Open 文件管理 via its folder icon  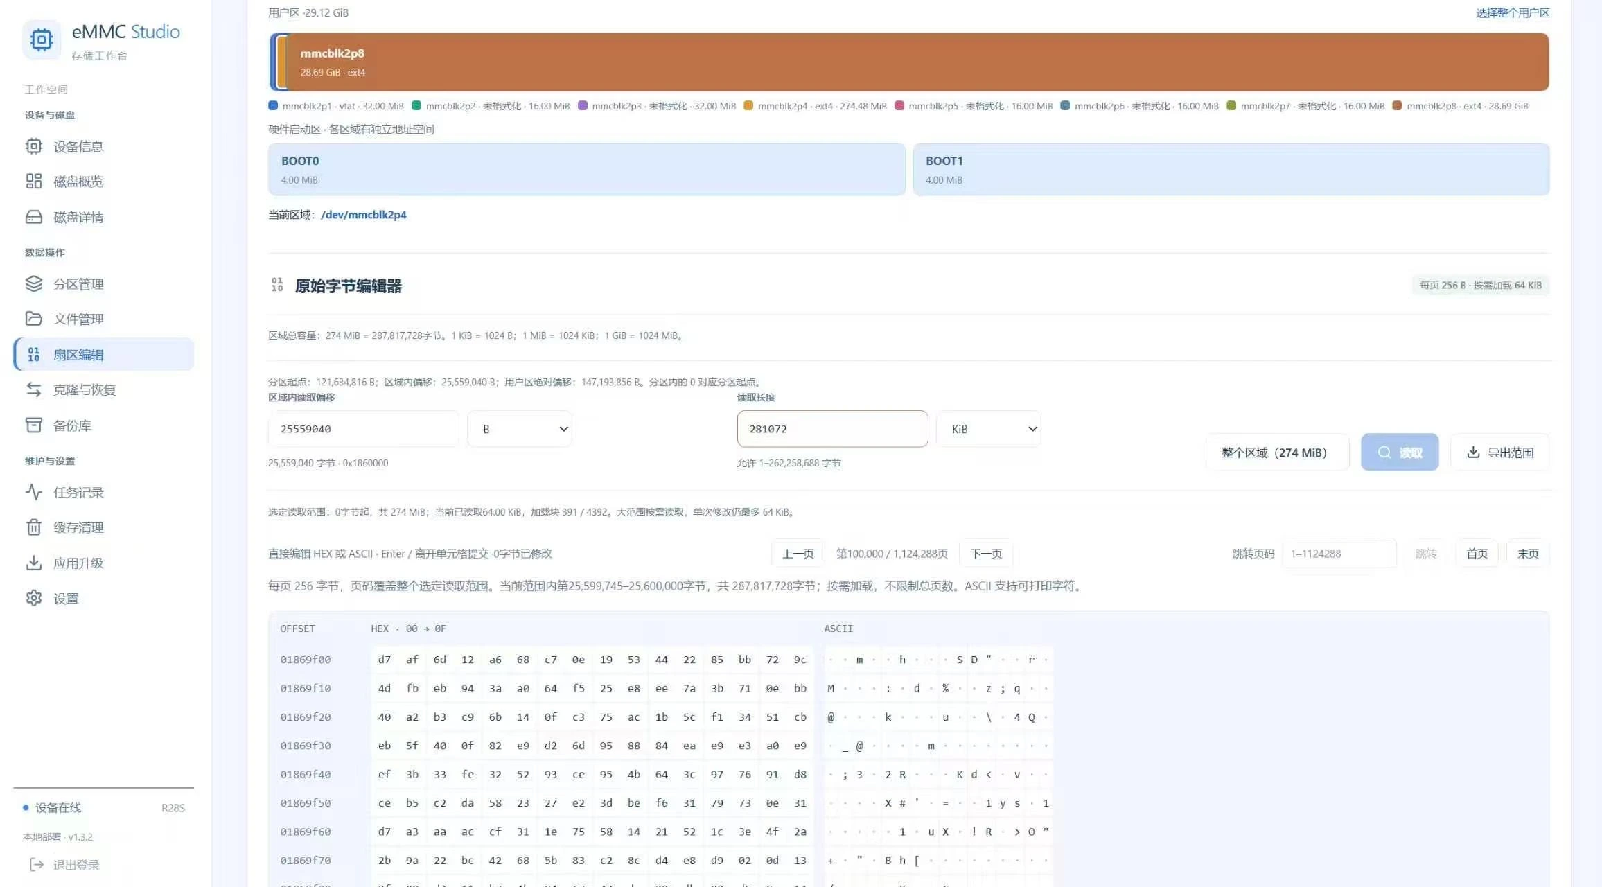(33, 319)
